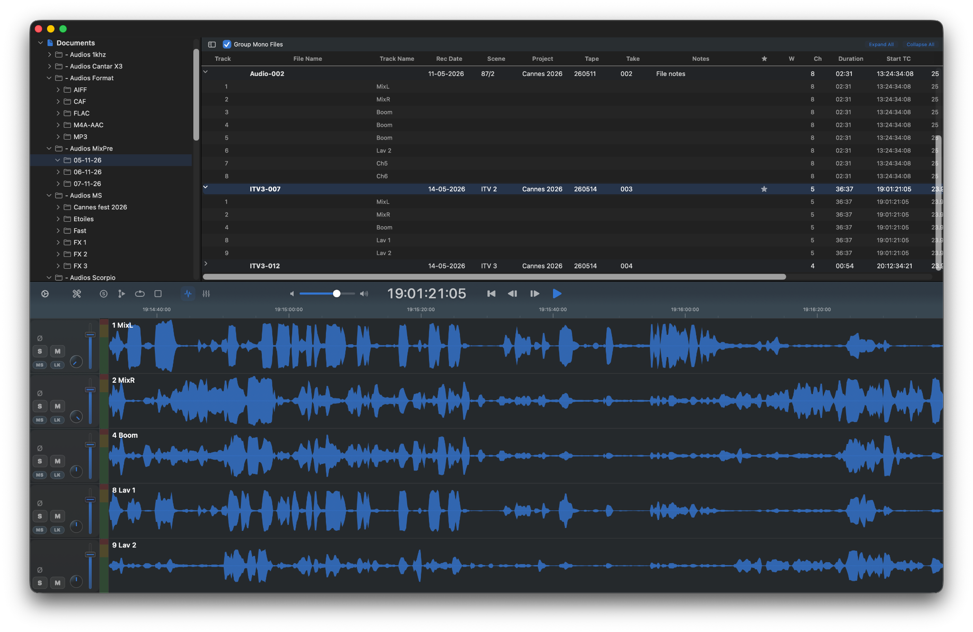
Task: Sort by the Start TC column
Action: coord(898,59)
